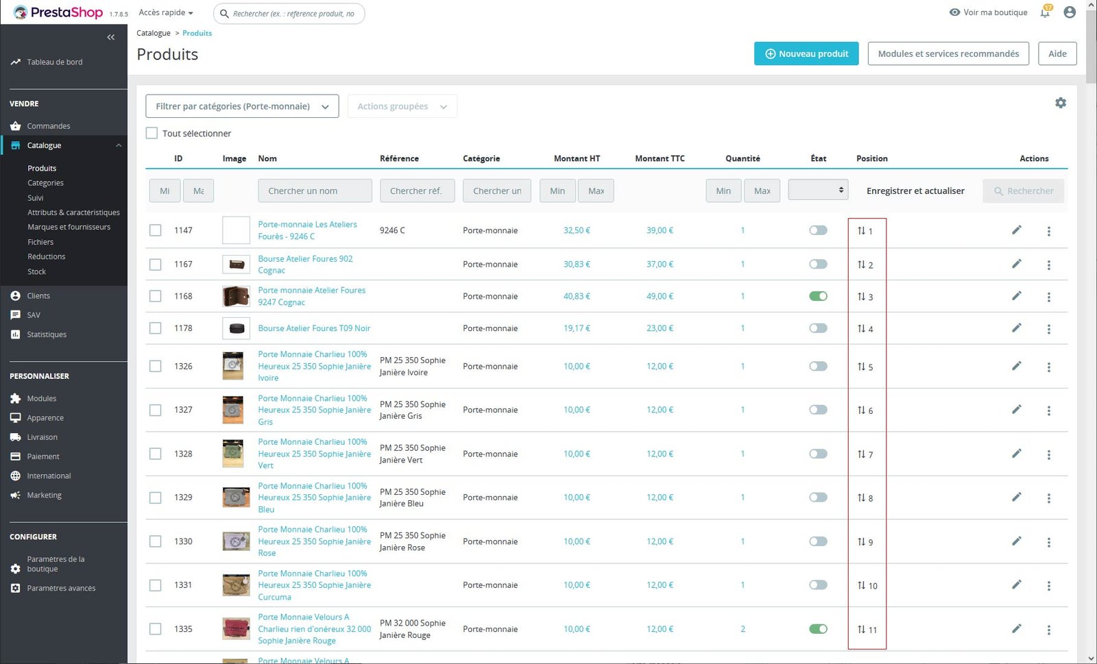
Task: Open Commandes in the sidebar
Action: (x=49, y=126)
